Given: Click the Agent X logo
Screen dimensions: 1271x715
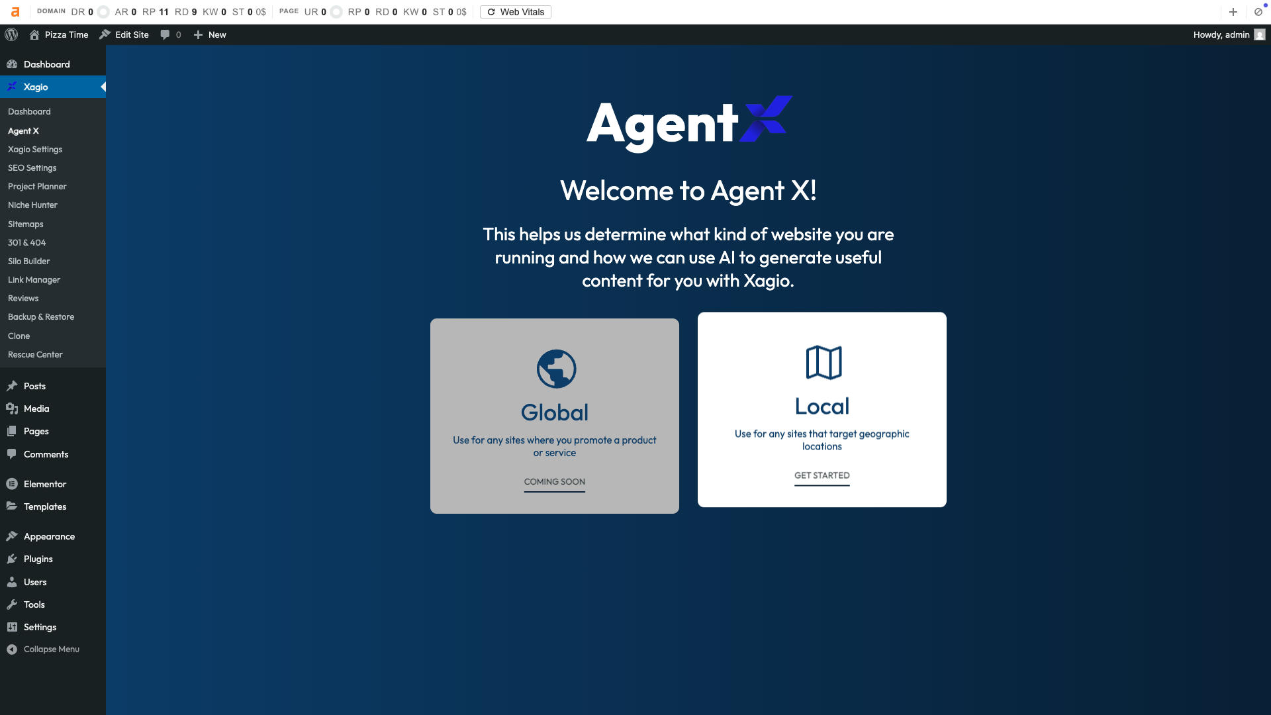Looking at the screenshot, I should pyautogui.click(x=689, y=124).
